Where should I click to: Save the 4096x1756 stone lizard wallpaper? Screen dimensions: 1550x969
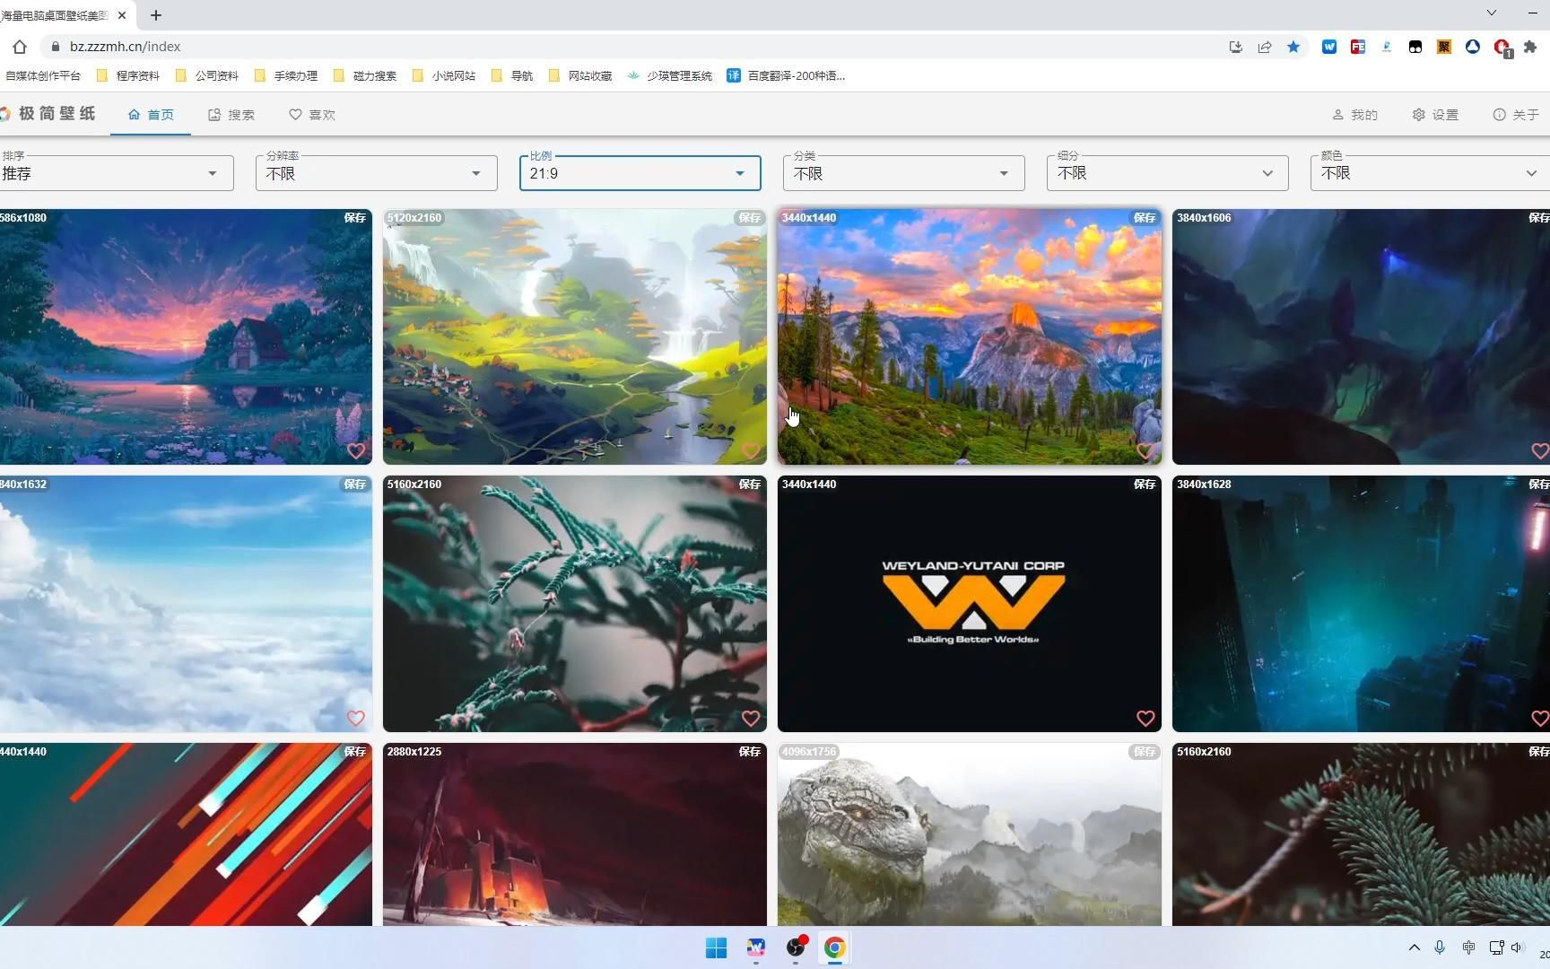pos(1145,752)
